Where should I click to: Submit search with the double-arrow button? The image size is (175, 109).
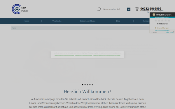[129, 9]
